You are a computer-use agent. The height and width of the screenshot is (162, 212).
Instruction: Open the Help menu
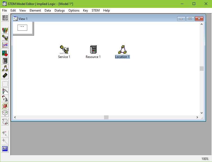pos(106,10)
